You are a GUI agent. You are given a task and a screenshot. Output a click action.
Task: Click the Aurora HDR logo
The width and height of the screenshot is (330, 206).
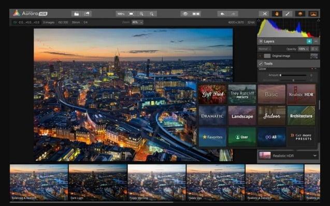[x=30, y=13]
